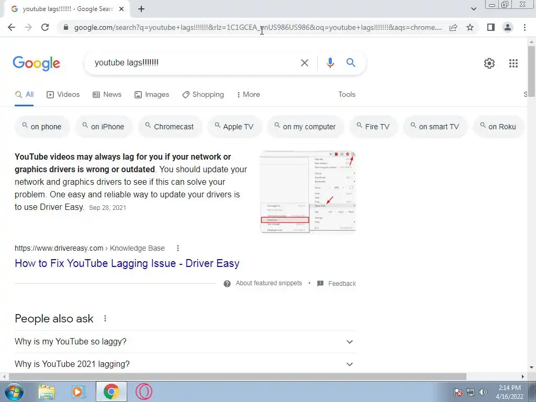
Task: Open the featured snippet thumbnail image
Action: (x=308, y=192)
